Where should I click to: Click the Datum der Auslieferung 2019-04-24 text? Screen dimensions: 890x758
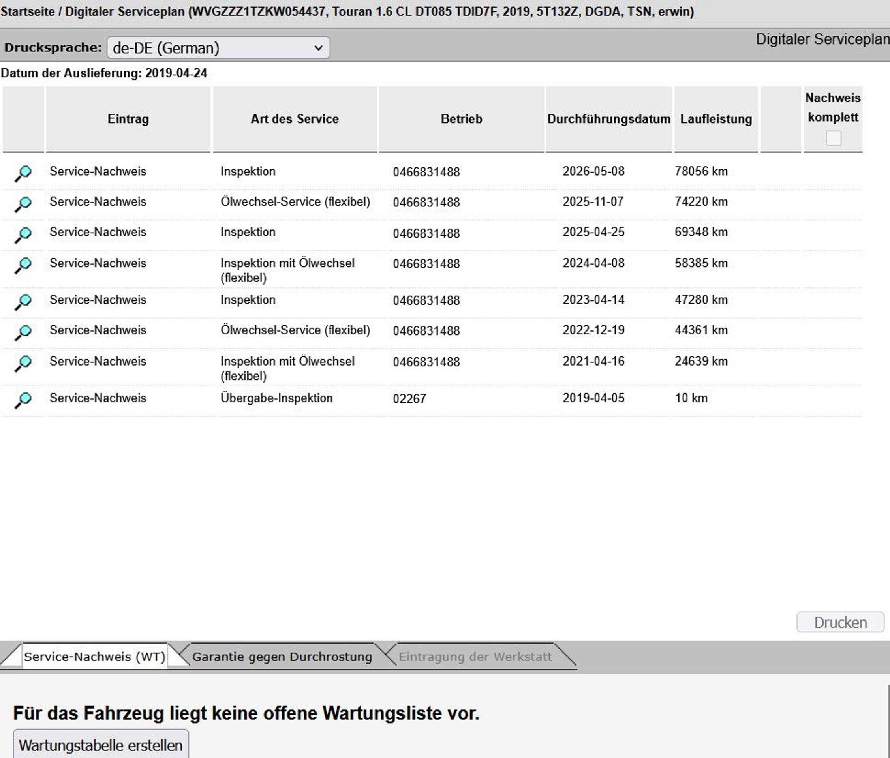(x=104, y=73)
